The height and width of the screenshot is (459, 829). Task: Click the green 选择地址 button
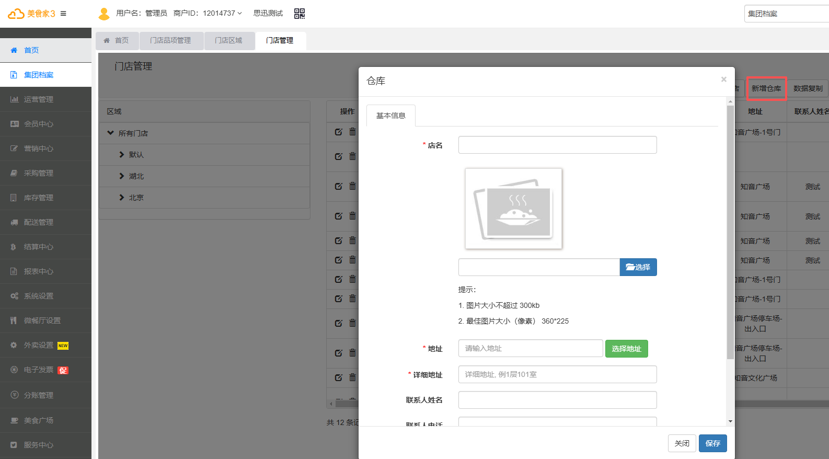(626, 349)
